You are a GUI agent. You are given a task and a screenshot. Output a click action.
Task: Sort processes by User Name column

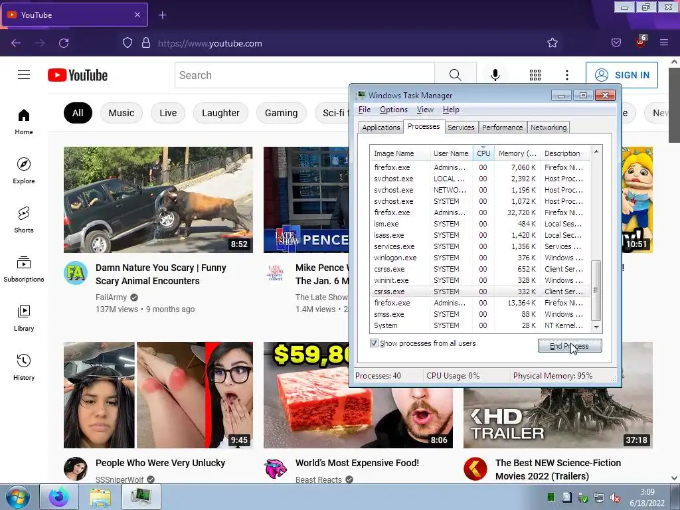tap(451, 153)
